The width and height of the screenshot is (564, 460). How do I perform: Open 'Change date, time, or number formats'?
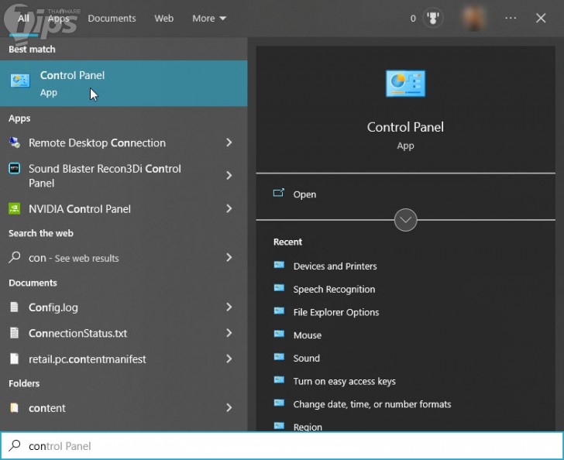[x=372, y=404]
